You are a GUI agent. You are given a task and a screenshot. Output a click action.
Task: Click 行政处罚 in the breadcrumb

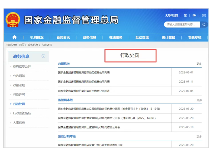tap(47, 45)
